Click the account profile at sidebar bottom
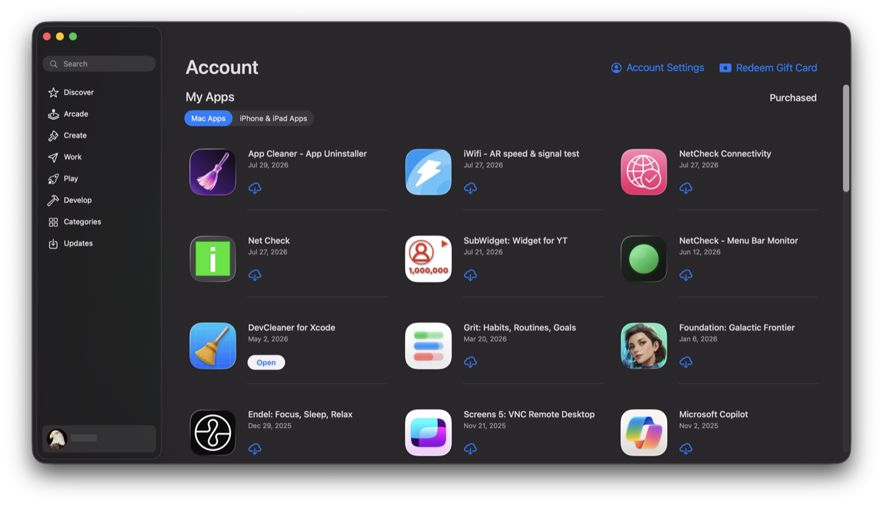The height and width of the screenshot is (506, 883). coord(99,439)
